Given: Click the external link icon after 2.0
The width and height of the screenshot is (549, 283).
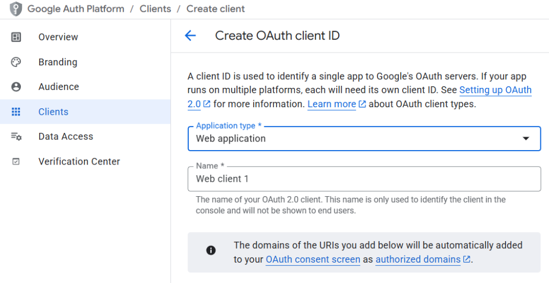Looking at the screenshot, I should (206, 104).
